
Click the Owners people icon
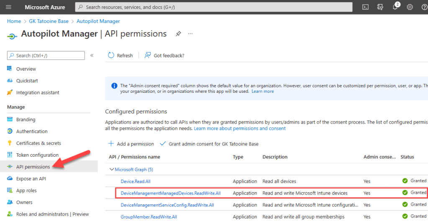(x=10, y=202)
